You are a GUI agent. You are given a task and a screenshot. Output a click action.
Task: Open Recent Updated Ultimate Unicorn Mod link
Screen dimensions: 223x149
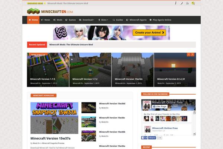(x=71, y=45)
